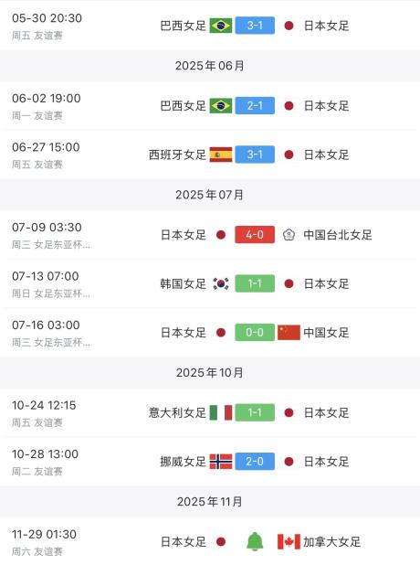Open 加拿大女足 team name link
420x565 pixels.
click(x=331, y=541)
